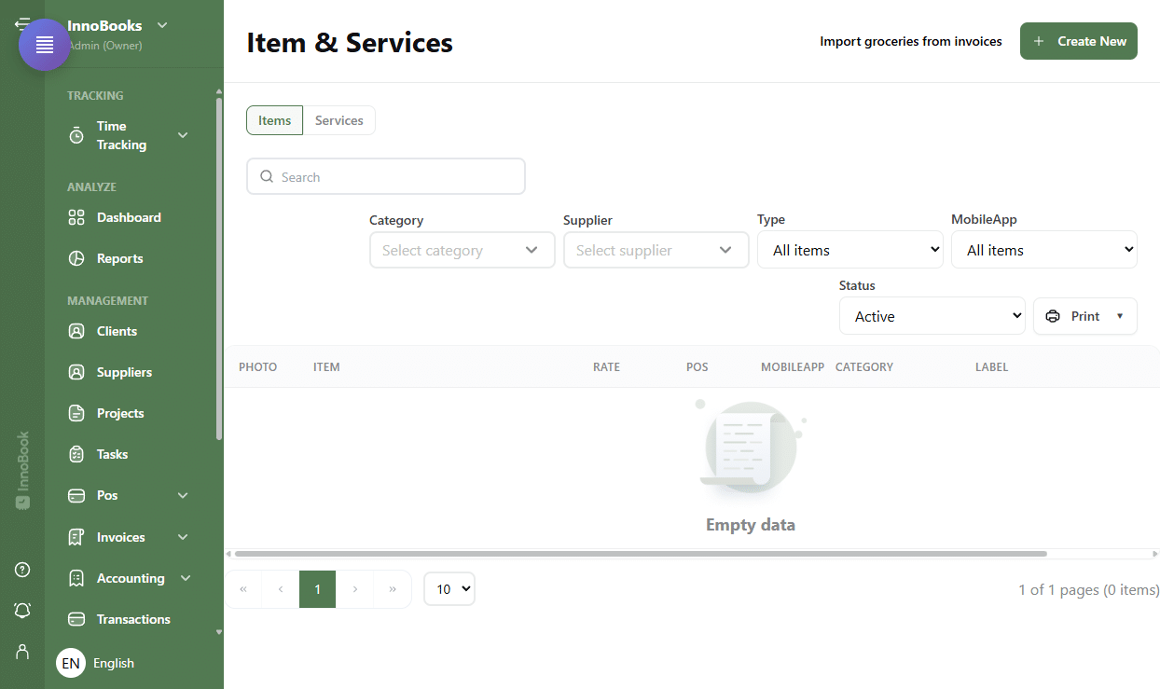Screen dimensions: 1160x689
Task: Open the Type All items dropdown
Action: 850,250
